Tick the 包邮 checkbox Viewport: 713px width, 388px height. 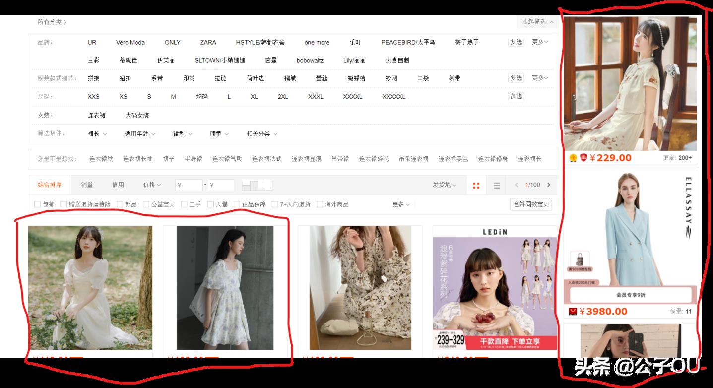[37, 204]
